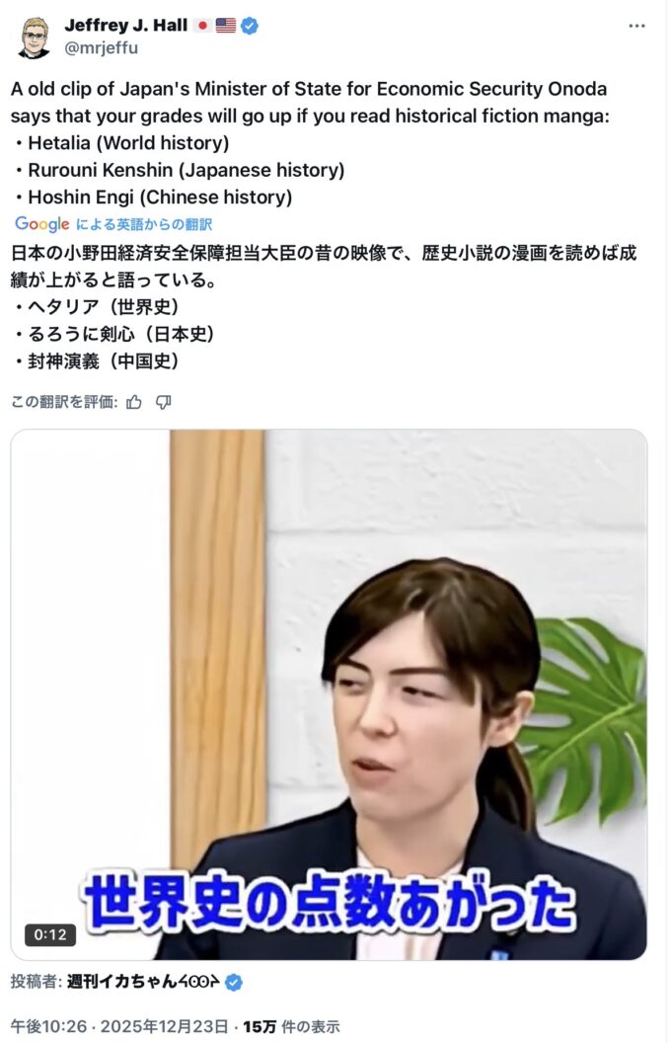671x1043 pixels.
Task: Play the embedded video clip
Action: point(329,694)
